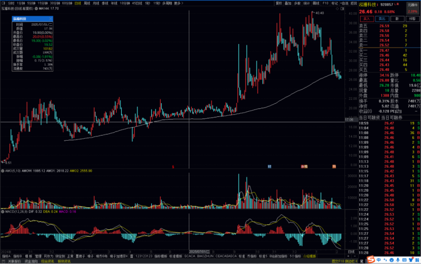Screen dimensions: 421x264
Task: Expand the 更多 periods dropdown
Action: 178,3
